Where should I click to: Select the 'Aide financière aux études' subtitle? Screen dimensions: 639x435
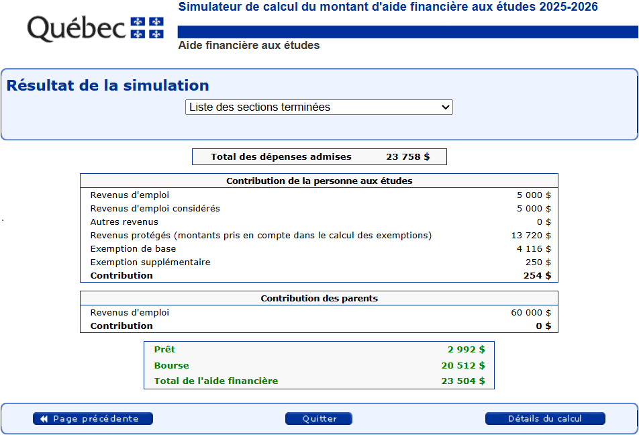tap(249, 46)
